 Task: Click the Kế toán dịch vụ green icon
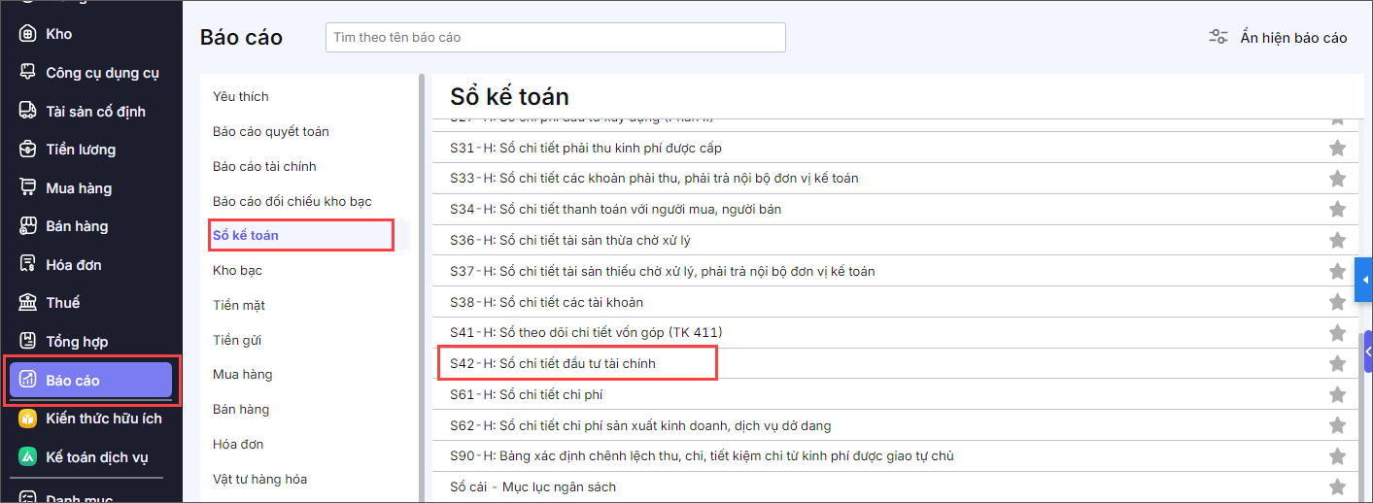27,457
